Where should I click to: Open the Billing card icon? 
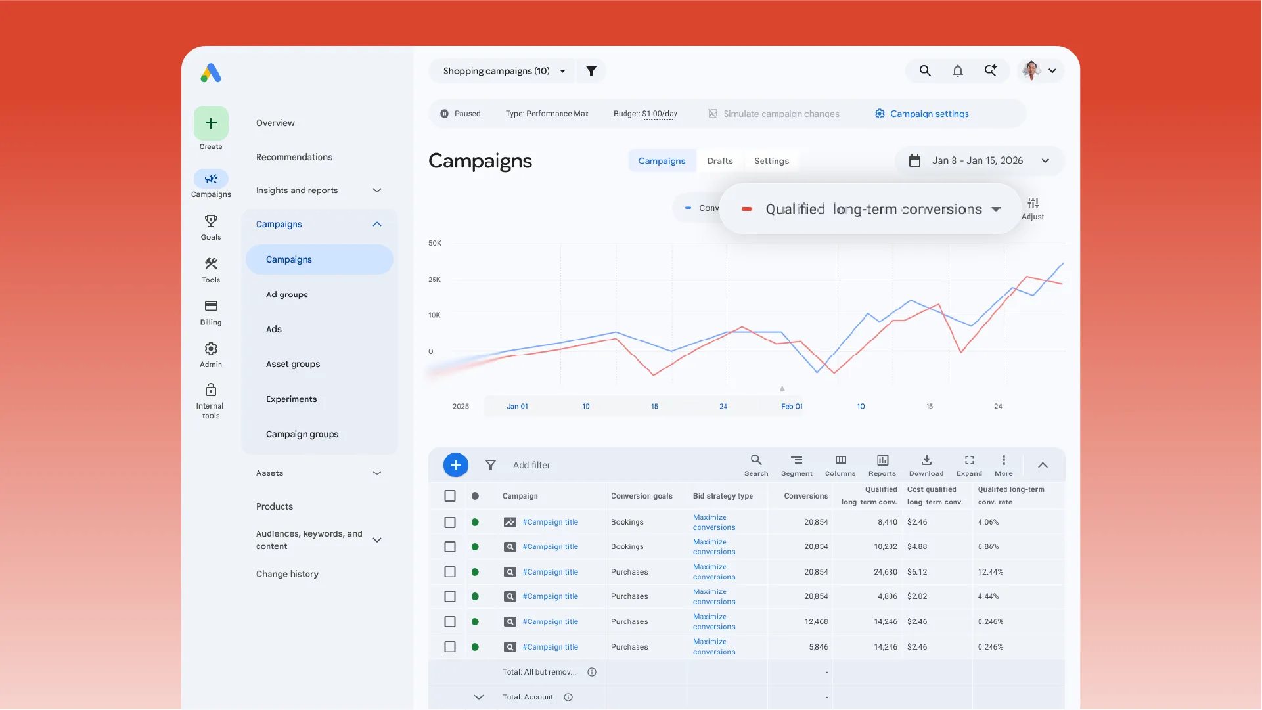click(x=211, y=306)
